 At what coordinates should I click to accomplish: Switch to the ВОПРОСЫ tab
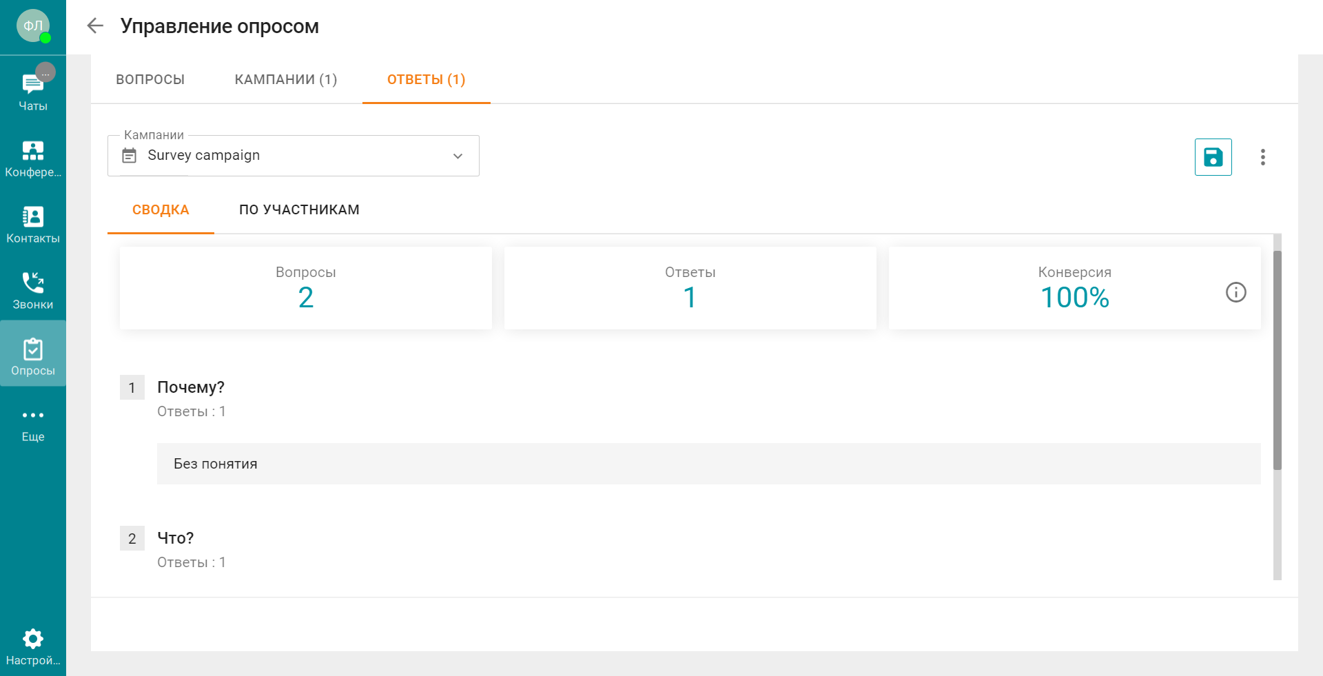(150, 79)
